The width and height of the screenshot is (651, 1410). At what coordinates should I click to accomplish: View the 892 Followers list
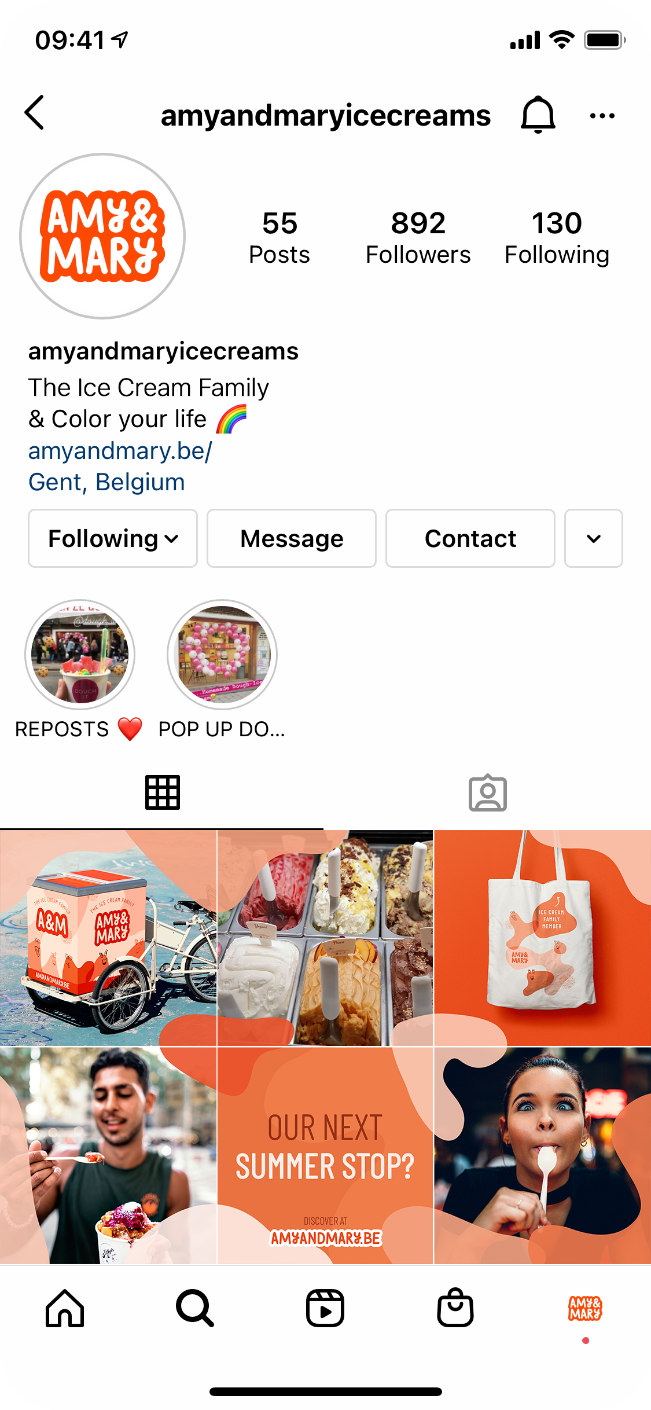click(418, 238)
